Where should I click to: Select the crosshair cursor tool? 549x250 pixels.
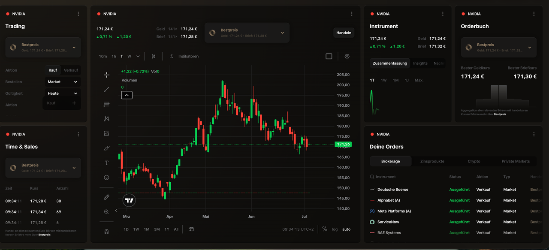(106, 75)
